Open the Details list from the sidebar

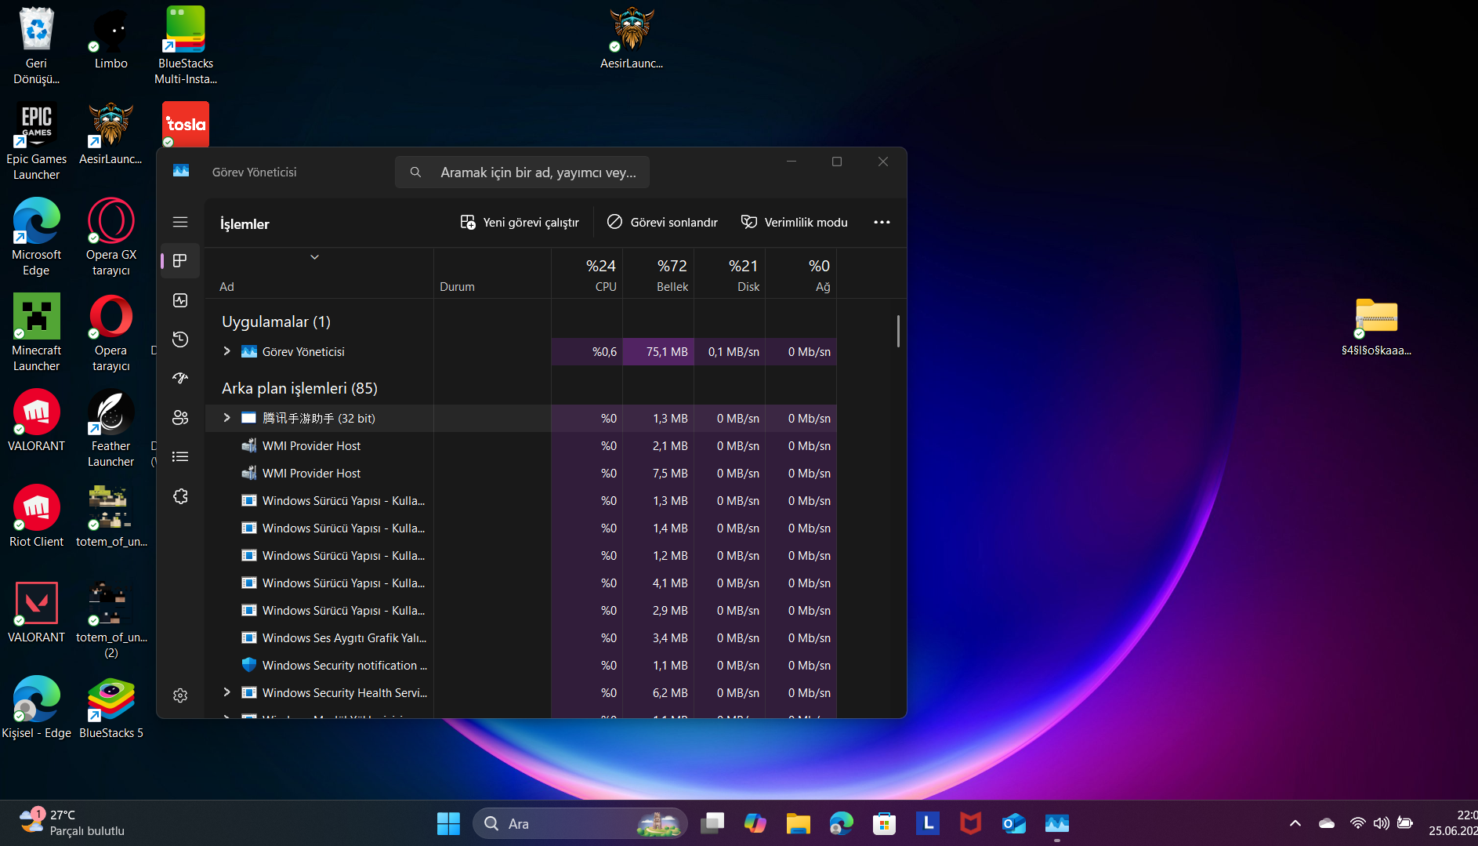tap(180, 456)
